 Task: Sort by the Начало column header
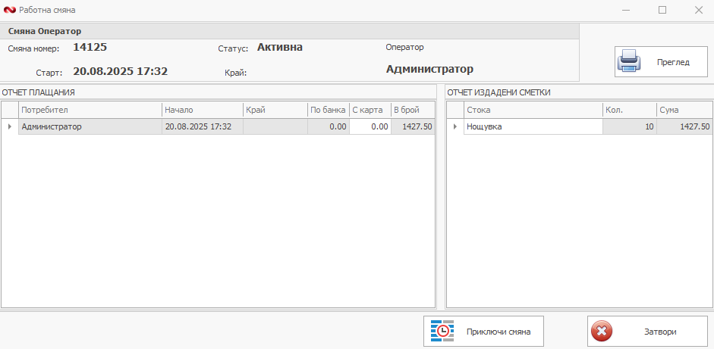pos(202,110)
